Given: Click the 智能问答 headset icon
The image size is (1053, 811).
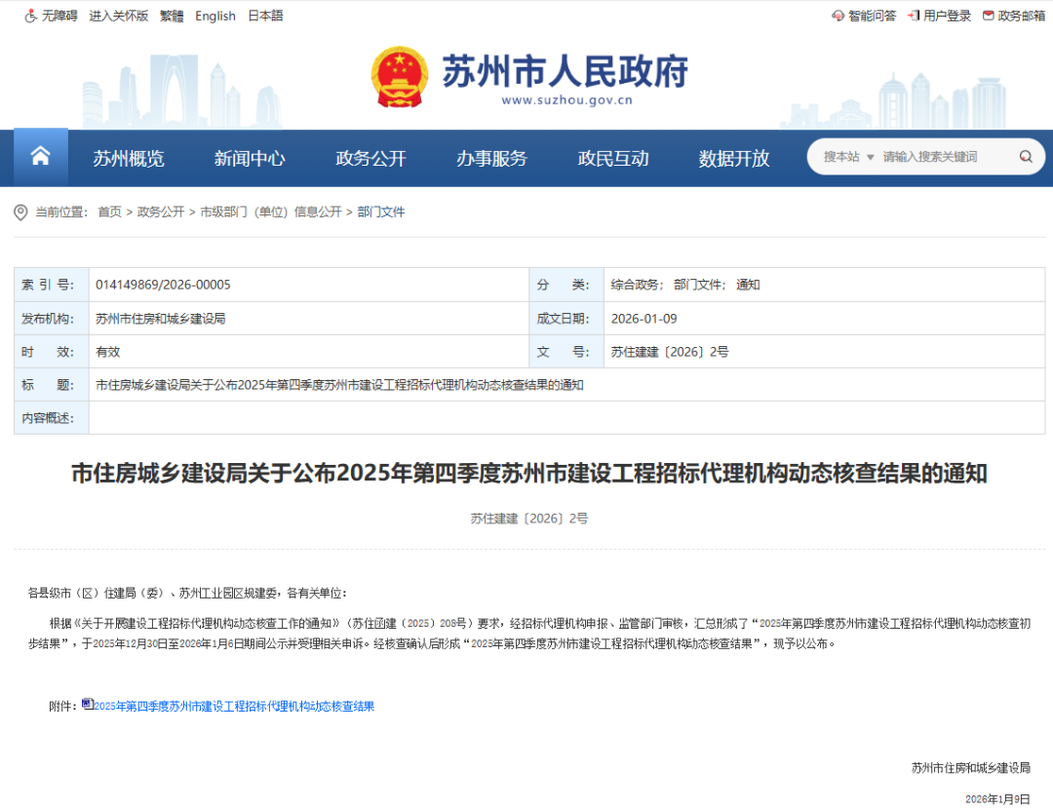Looking at the screenshot, I should pyautogui.click(x=838, y=16).
